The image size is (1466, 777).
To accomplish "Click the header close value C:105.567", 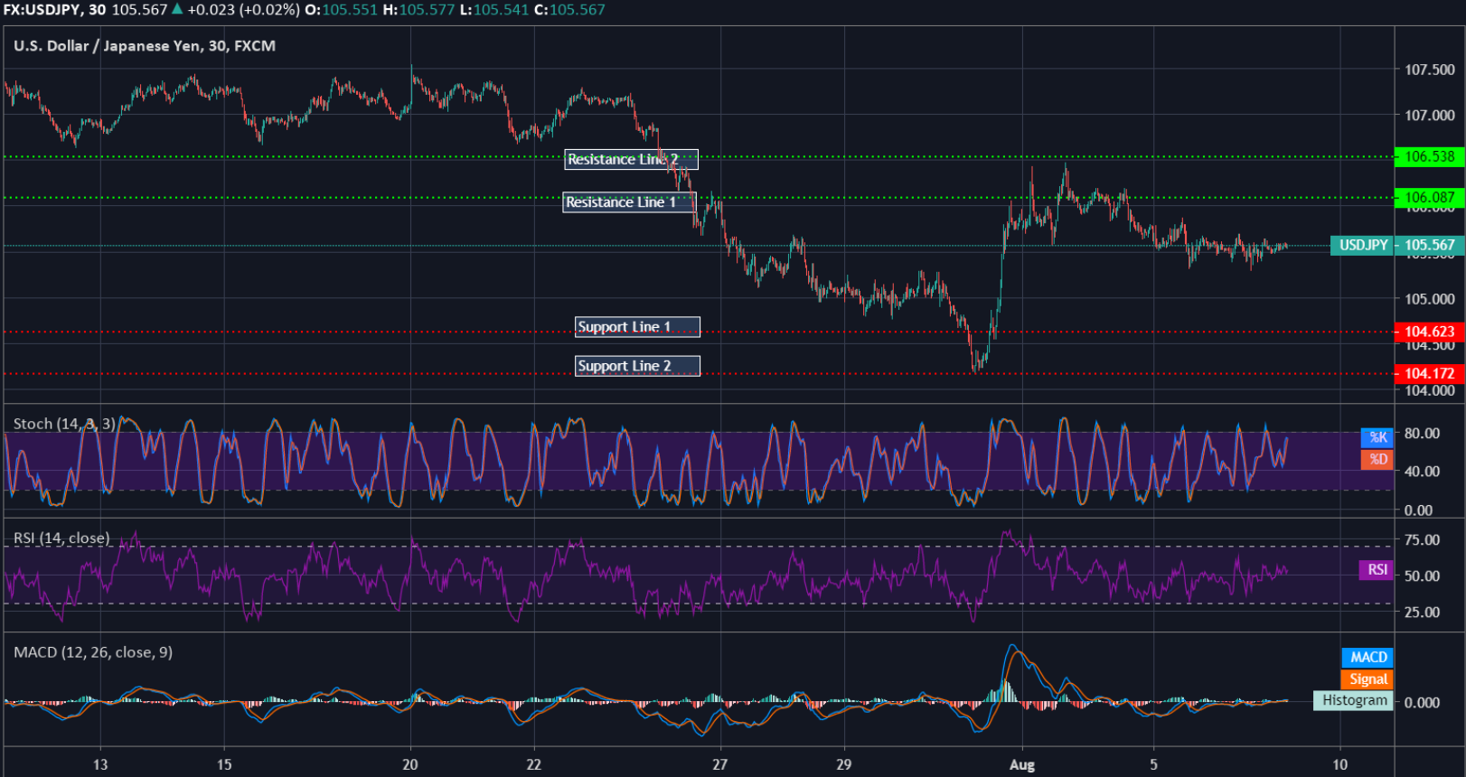I will tap(570, 10).
